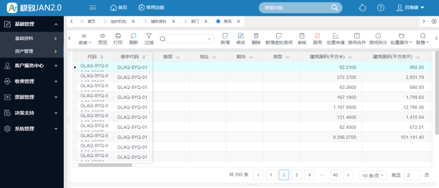The height and width of the screenshot is (188, 439).
Task: Close the 组织机构 tab
Action: tap(133, 21)
